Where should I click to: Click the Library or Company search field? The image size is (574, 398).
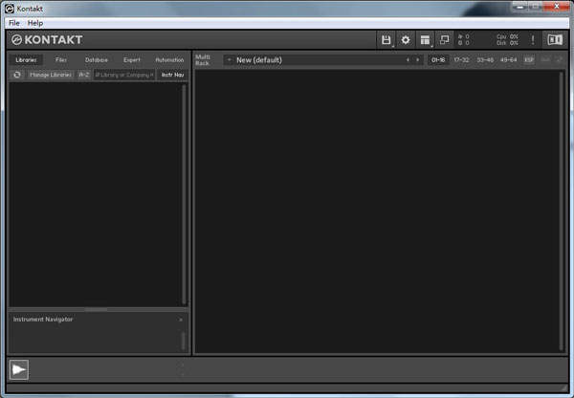(x=124, y=74)
